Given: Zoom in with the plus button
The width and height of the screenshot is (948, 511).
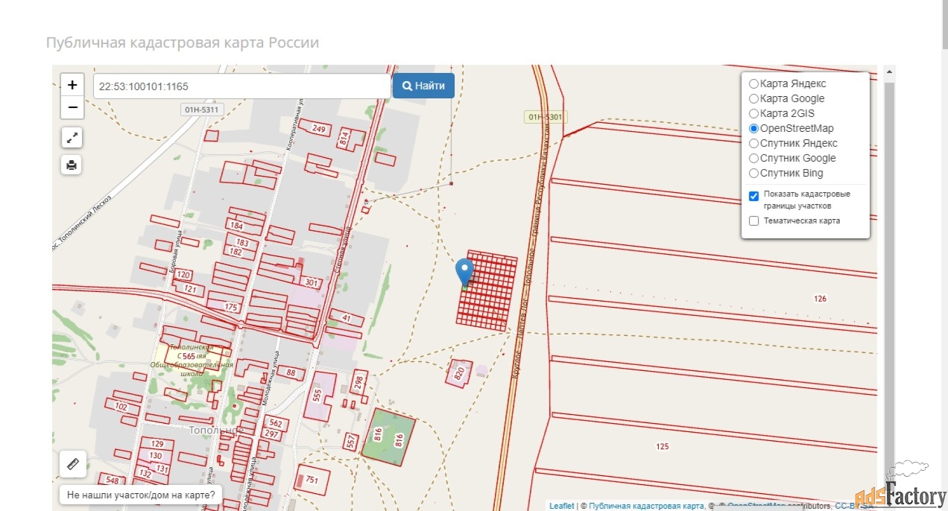Looking at the screenshot, I should (x=72, y=85).
